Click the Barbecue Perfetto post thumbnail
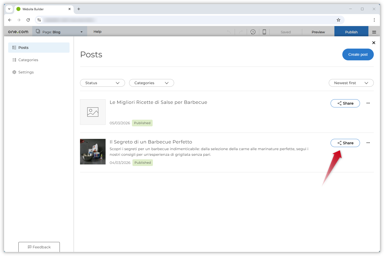Screen dimensions: 384x256 [93, 152]
